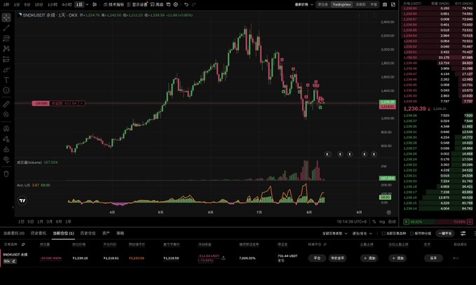This screenshot has width=476, height=285.
Task: Select the text annotation tool
Action: (6, 80)
